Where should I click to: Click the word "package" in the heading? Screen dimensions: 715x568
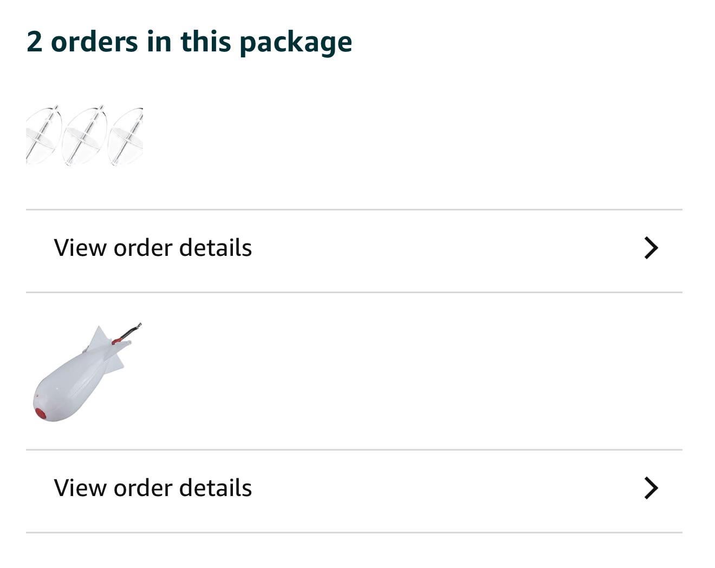(295, 43)
